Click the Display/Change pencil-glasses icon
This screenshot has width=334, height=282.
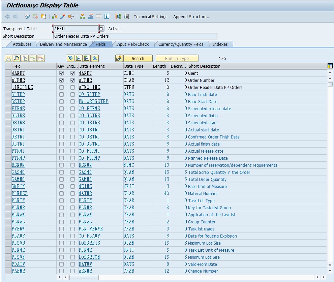[x=27, y=17]
